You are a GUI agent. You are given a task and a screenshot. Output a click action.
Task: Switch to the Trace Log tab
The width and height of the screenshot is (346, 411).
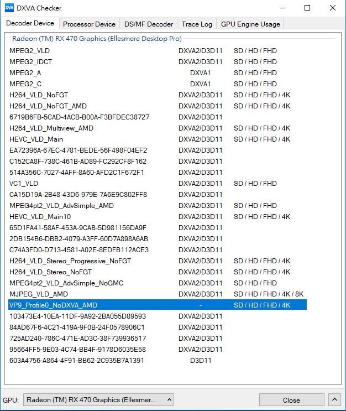click(x=197, y=24)
